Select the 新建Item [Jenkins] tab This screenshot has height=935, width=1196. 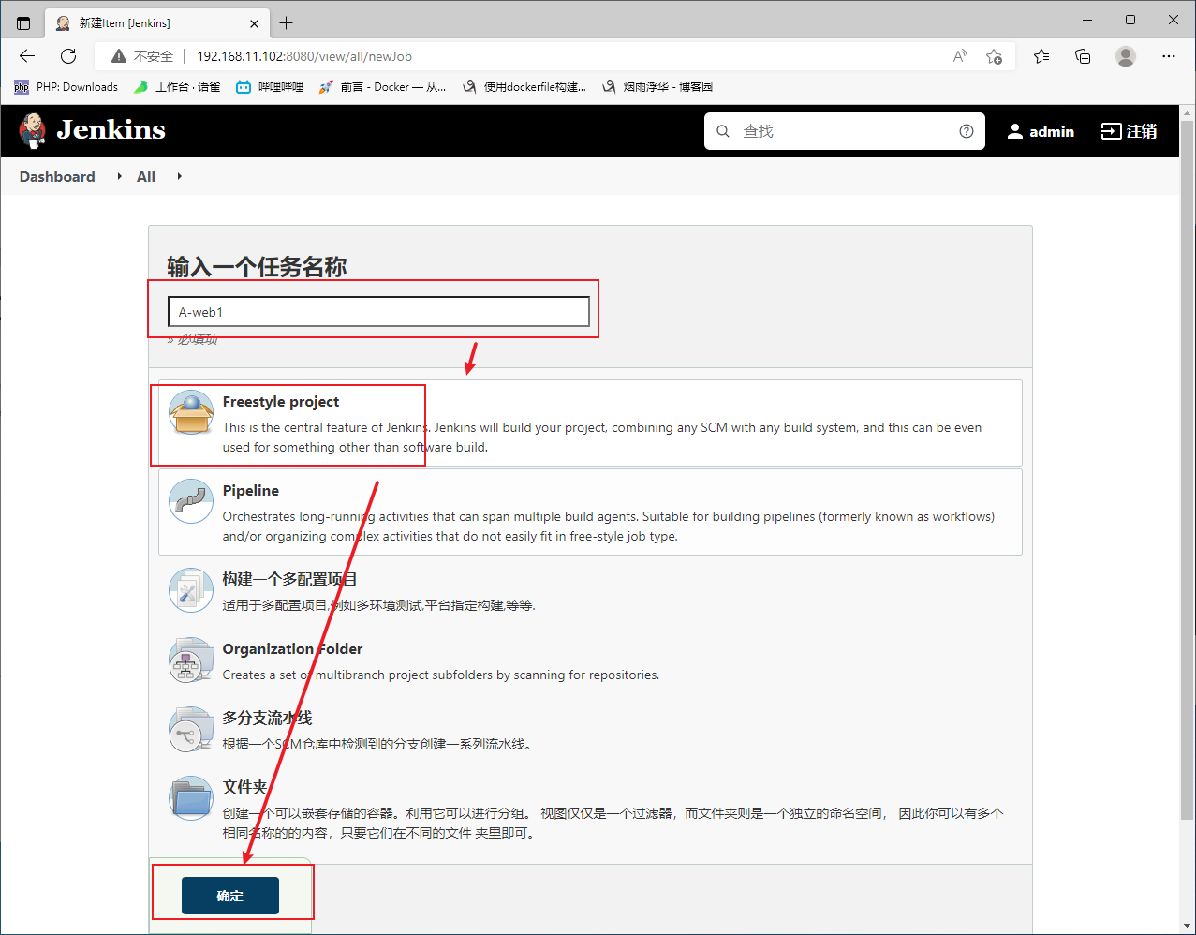click(x=157, y=22)
